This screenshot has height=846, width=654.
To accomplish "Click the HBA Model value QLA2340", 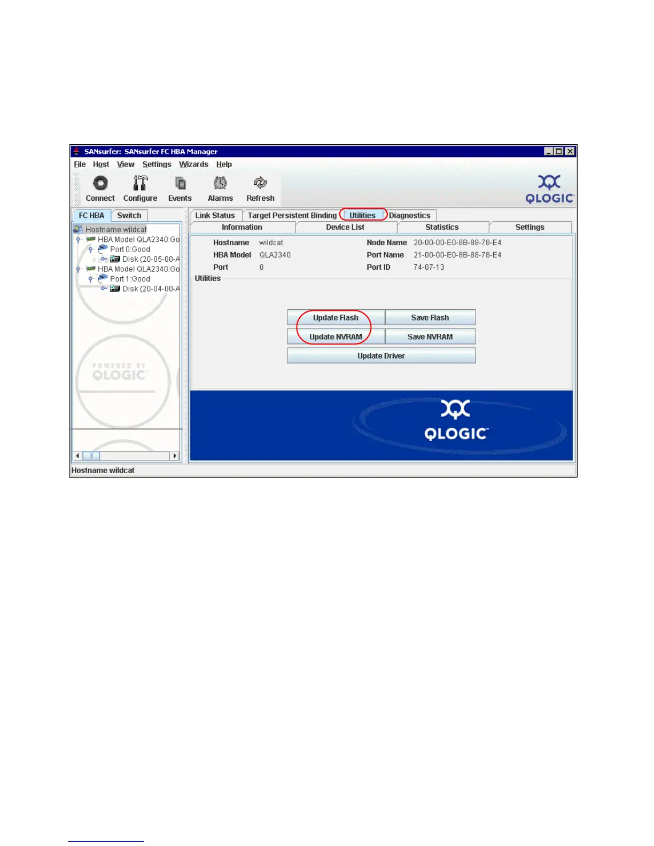I will 275,255.
